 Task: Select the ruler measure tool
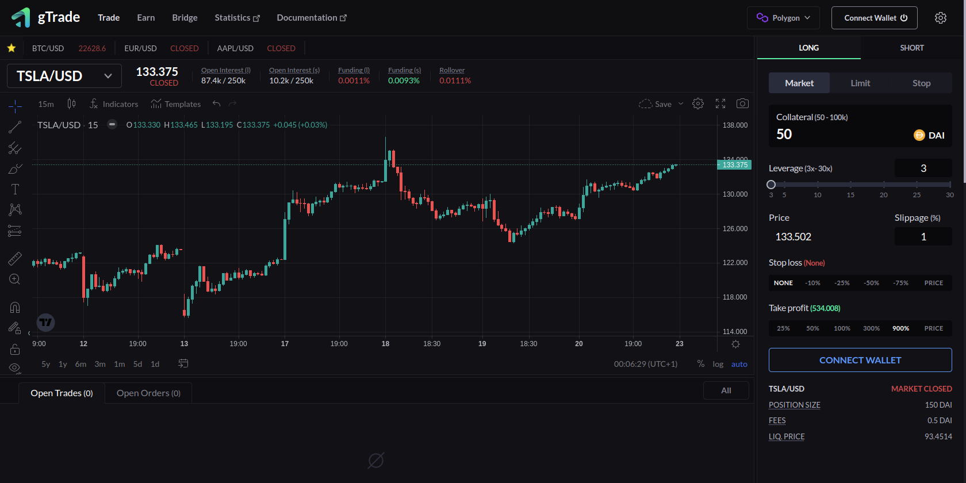(x=15, y=259)
